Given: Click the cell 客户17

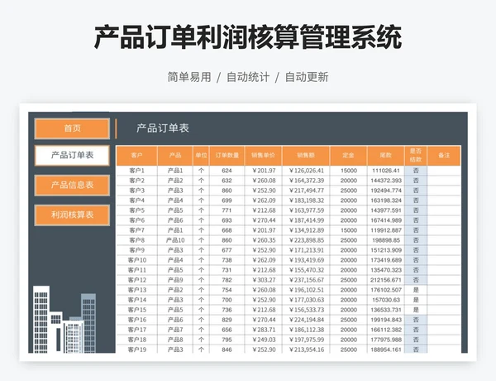Looking at the screenshot, I should 136,330.
